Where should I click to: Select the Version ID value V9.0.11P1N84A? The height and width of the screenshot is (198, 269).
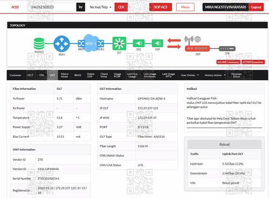tap(48, 169)
